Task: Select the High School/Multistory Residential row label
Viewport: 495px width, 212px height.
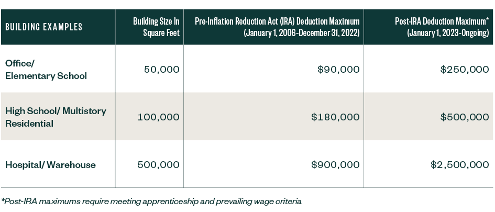Action: click(56, 117)
